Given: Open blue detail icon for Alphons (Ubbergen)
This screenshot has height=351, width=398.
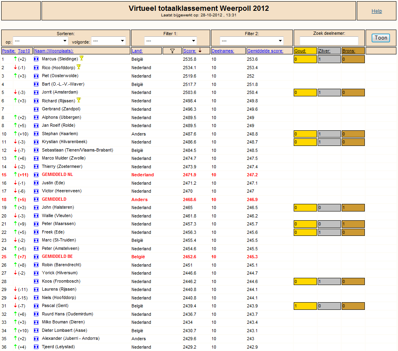Looking at the screenshot, I should [x=36, y=118].
